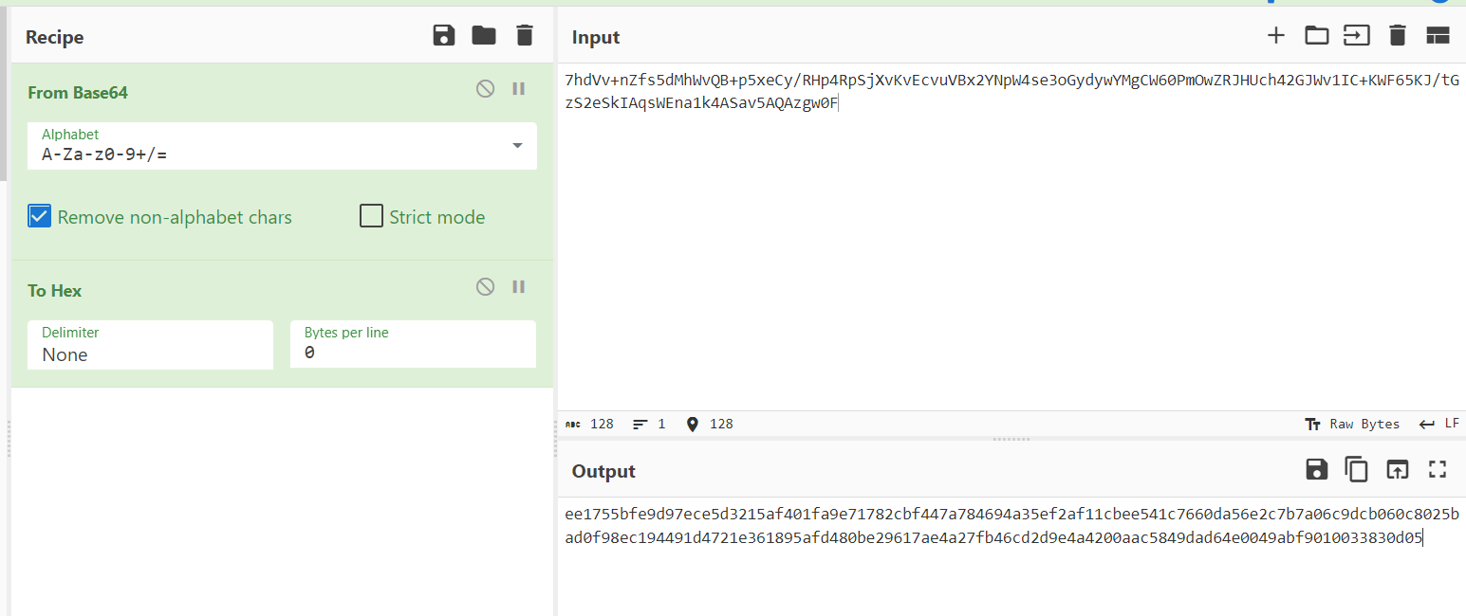Replace input with output
The image size is (1466, 616).
tap(1397, 469)
